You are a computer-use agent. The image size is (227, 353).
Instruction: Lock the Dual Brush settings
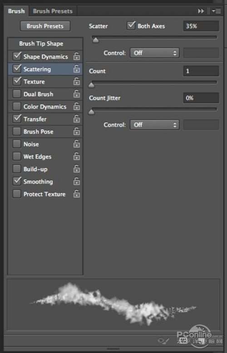[77, 94]
